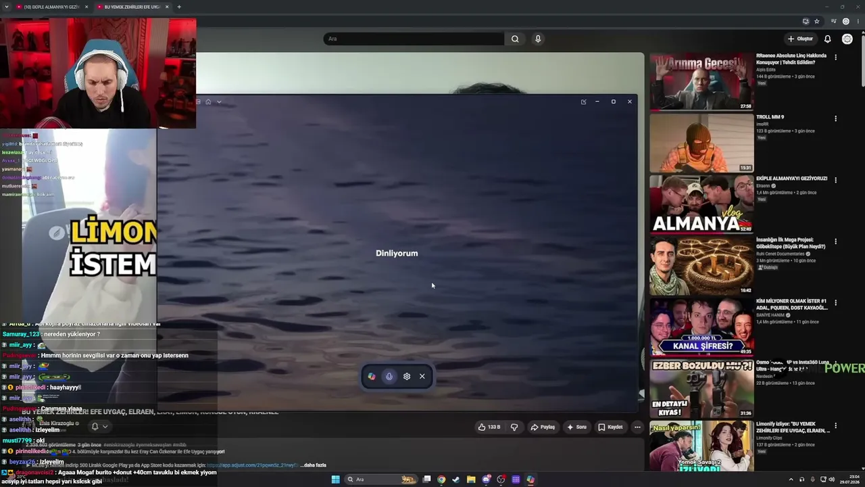Open the KANAL ŞİFRESİ video thumbnail
The image size is (865, 487).
click(x=701, y=326)
